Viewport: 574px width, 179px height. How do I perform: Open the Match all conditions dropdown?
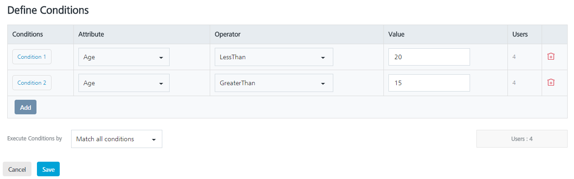pos(117,139)
